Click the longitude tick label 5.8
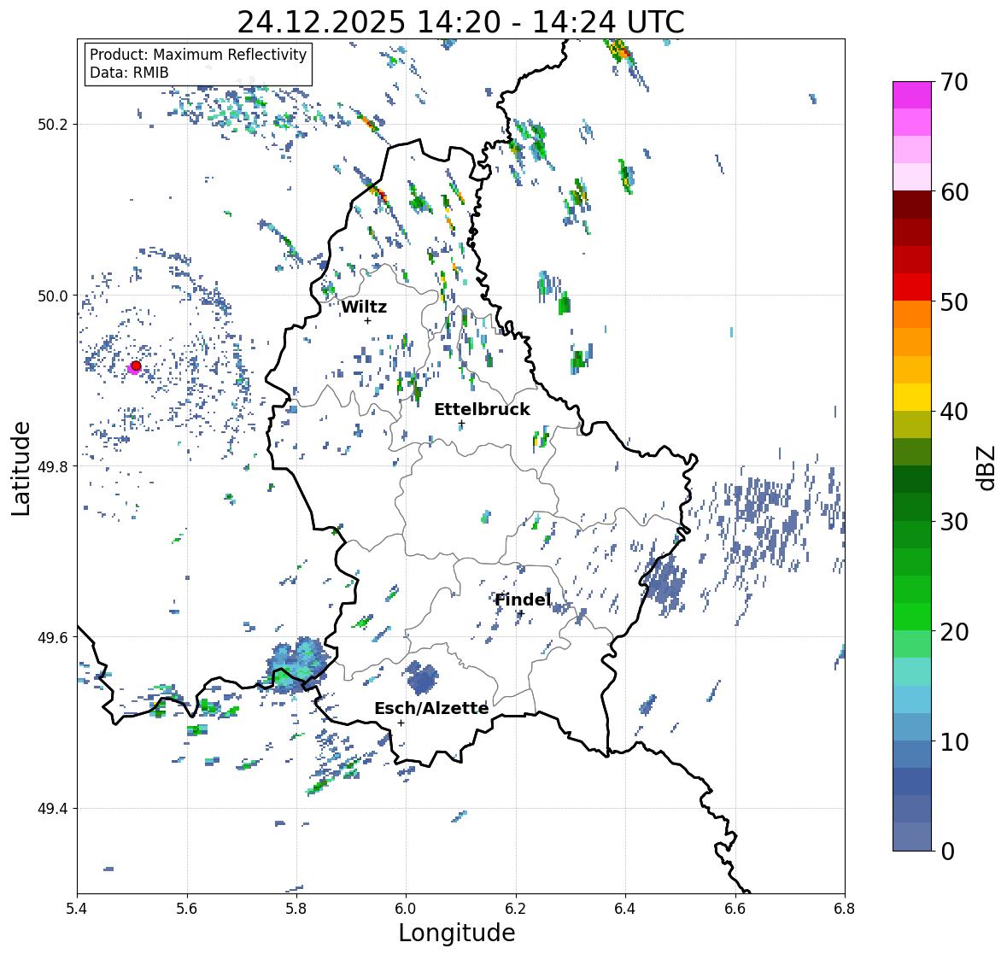Image resolution: width=1007 pixels, height=954 pixels. pos(296,909)
